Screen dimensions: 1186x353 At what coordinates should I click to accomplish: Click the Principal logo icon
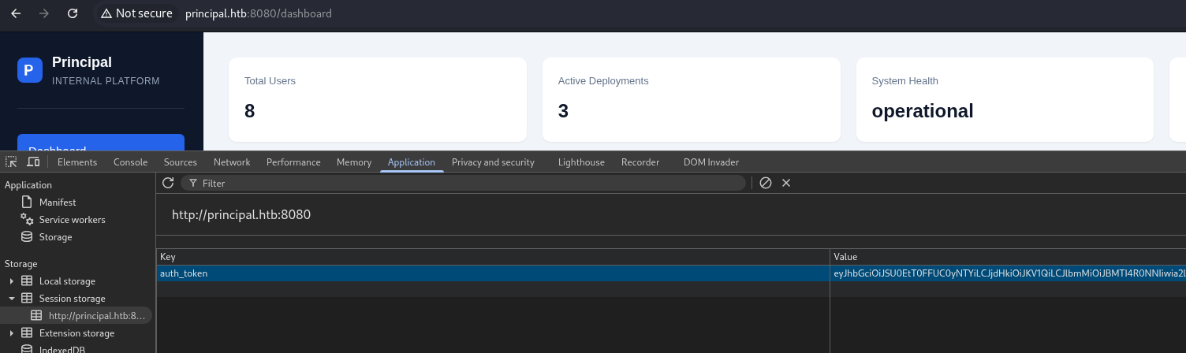click(x=29, y=70)
